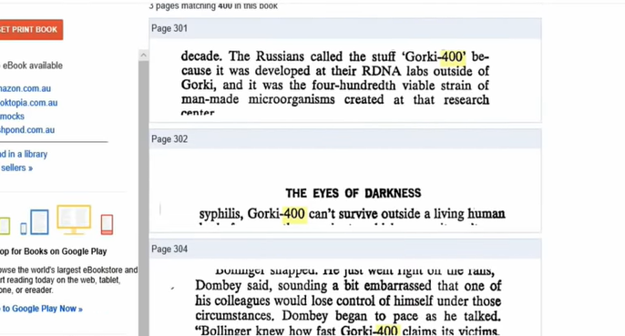
Task: Open the amazon.com.au seller link
Action: pos(26,88)
